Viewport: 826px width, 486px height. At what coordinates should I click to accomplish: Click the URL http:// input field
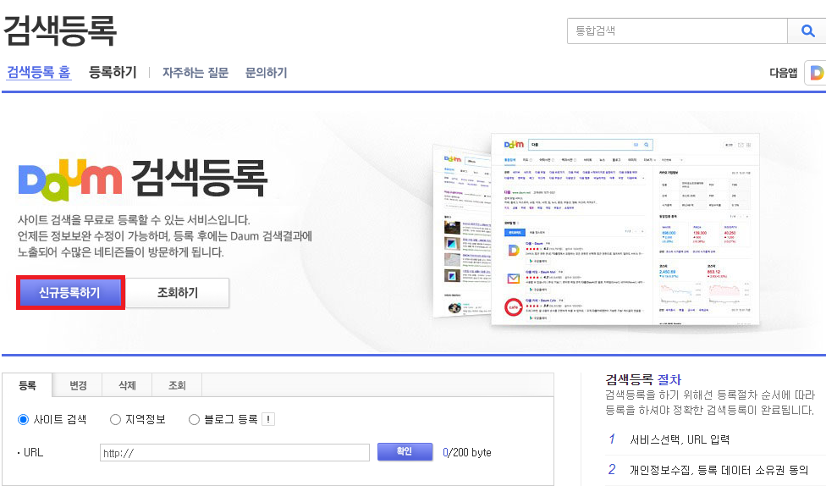tap(235, 453)
